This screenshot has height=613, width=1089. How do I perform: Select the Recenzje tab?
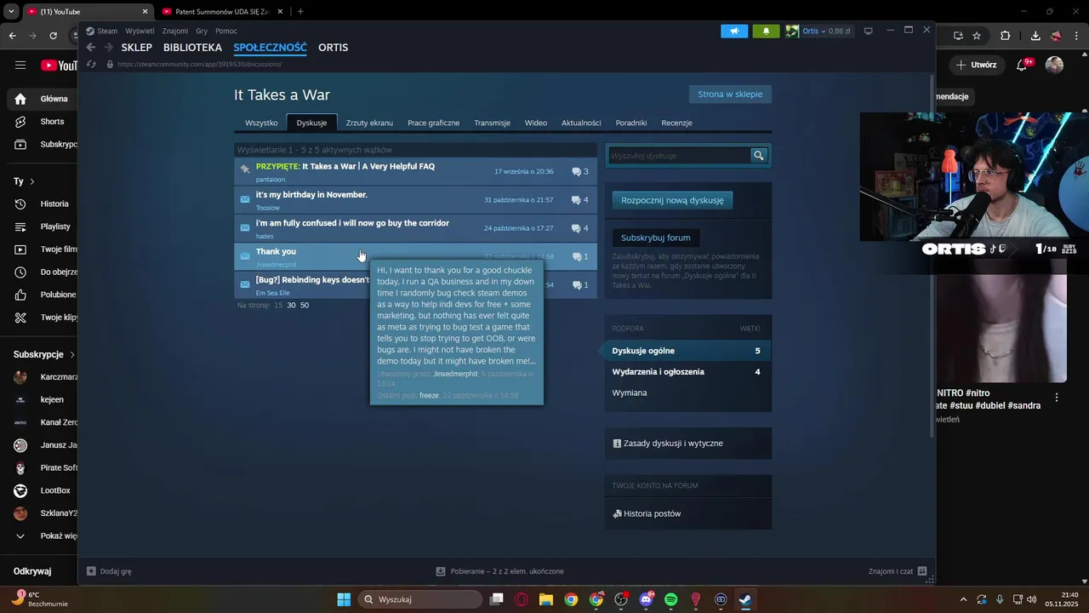pos(676,123)
